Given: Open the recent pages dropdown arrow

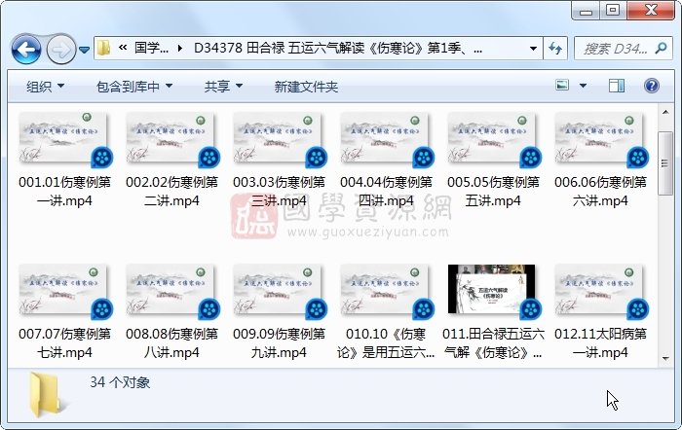Looking at the screenshot, I should 85,50.
